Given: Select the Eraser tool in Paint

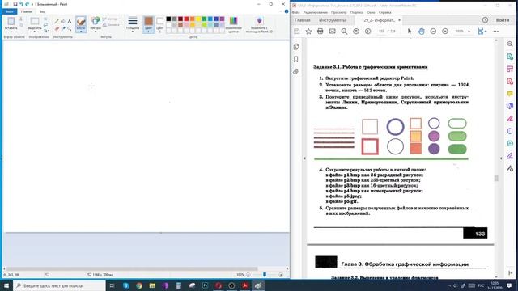Looking at the screenshot, I should click(57, 29).
